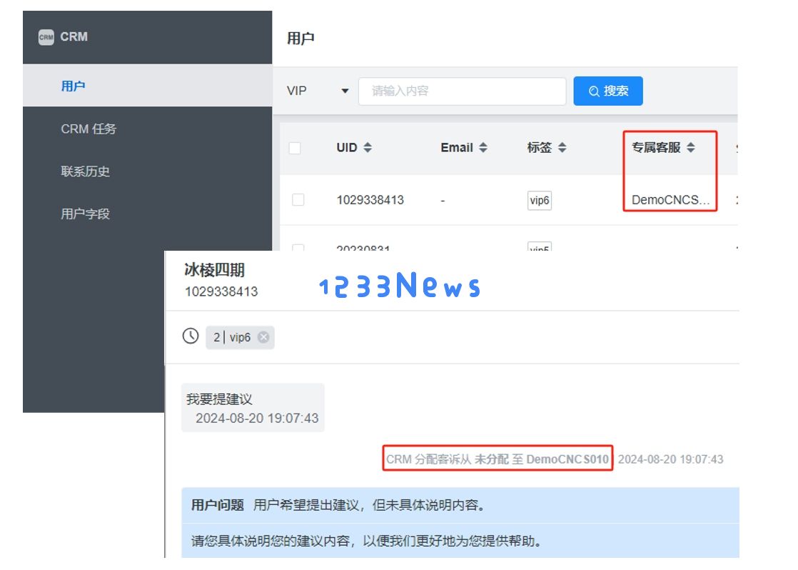
Task: Open the 用户 sidebar menu item
Action: click(x=148, y=86)
